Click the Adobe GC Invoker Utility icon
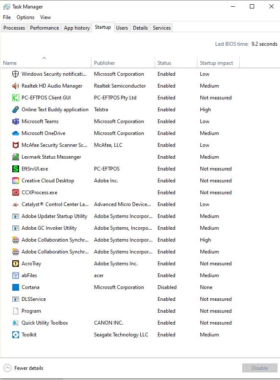 (16, 228)
